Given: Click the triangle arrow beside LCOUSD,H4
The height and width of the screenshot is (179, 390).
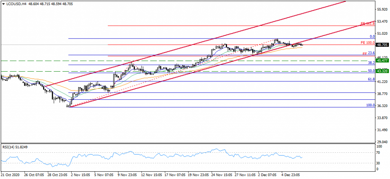Looking at the screenshot, I should point(2,3).
